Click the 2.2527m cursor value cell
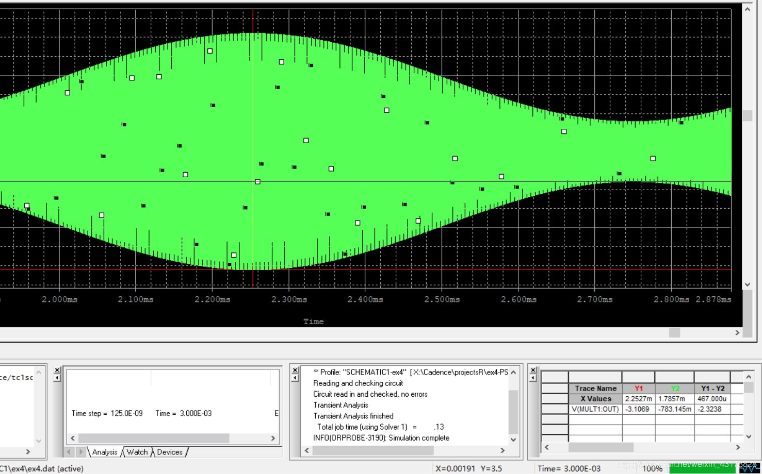The image size is (762, 474). coord(639,399)
